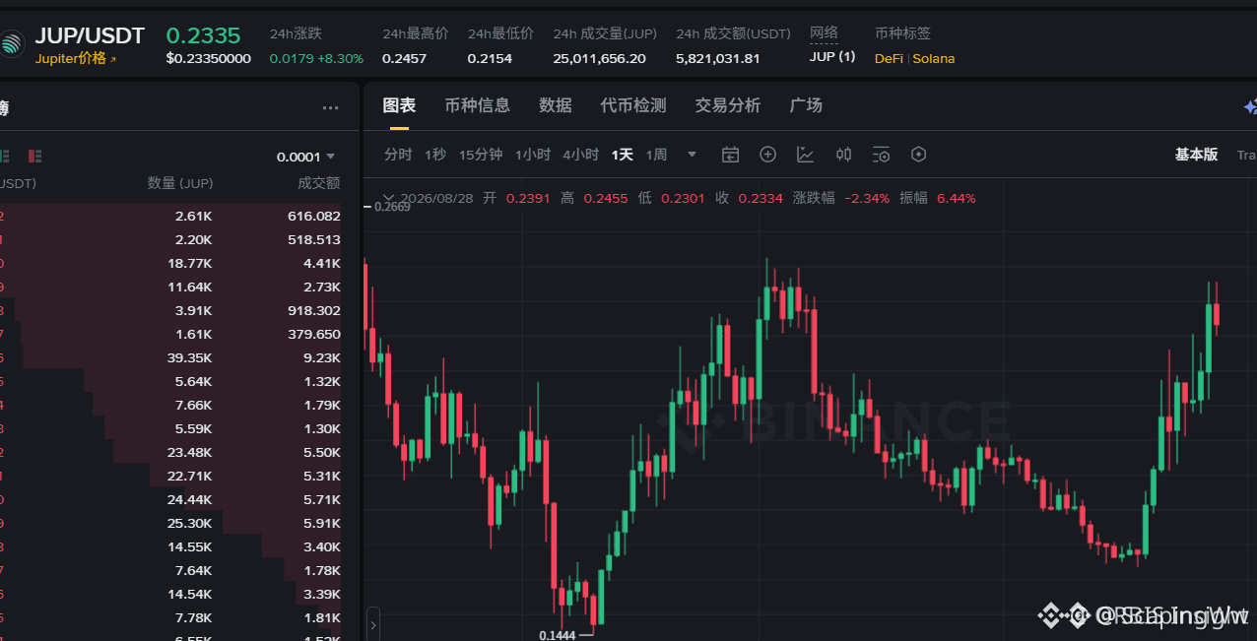This screenshot has width=1257, height=641.
Task: Click the DeFi tag link
Action: [x=889, y=58]
